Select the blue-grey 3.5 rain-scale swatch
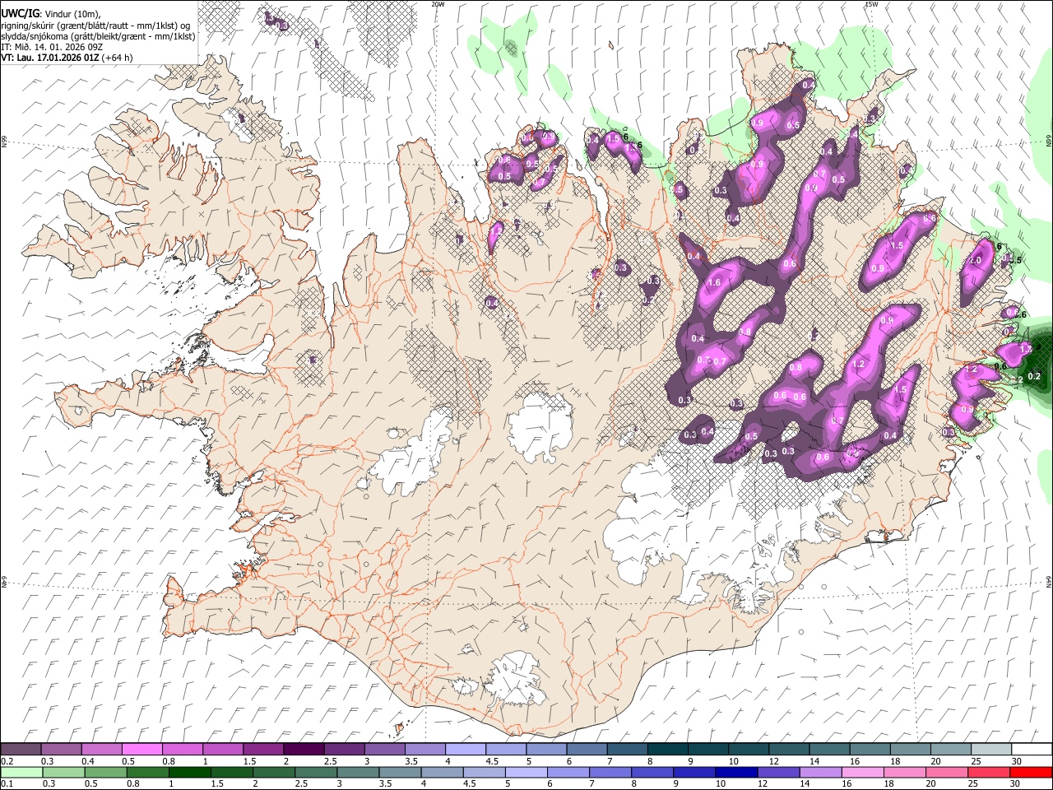Screen dimensions: 1053x790 pos(399,772)
